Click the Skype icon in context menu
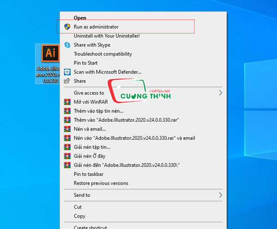This screenshot has width=277, height=229. [x=67, y=45]
